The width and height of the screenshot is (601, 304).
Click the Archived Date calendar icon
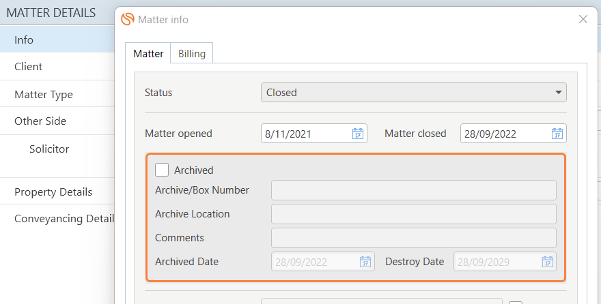click(365, 262)
